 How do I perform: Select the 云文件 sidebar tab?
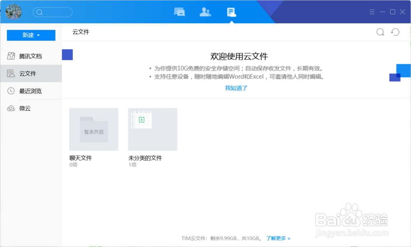click(x=25, y=73)
